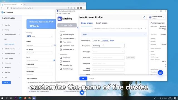Screen dimensions: 178x100
Task: Open the File menu in Maskfog
Action: click(x=58, y=13)
